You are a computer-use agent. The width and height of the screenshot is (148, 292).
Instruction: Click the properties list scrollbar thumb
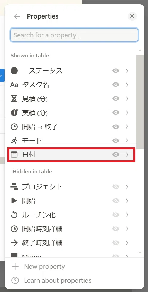click(140, 102)
